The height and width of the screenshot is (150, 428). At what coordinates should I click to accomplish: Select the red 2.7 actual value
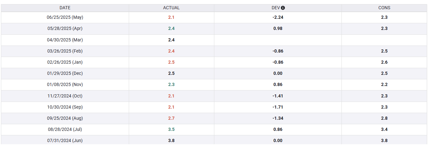pyautogui.click(x=171, y=118)
